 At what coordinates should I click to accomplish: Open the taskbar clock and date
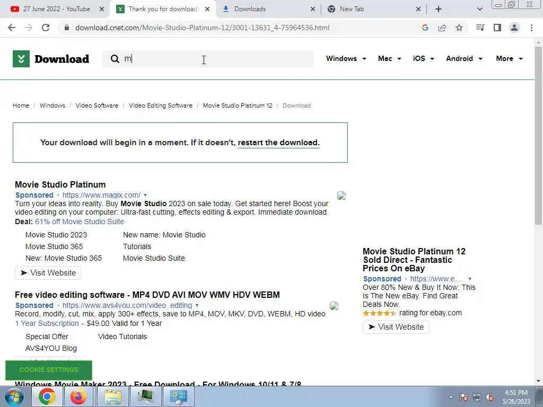[516, 397]
